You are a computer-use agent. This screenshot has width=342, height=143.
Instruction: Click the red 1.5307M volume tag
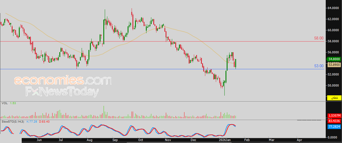[334, 116]
